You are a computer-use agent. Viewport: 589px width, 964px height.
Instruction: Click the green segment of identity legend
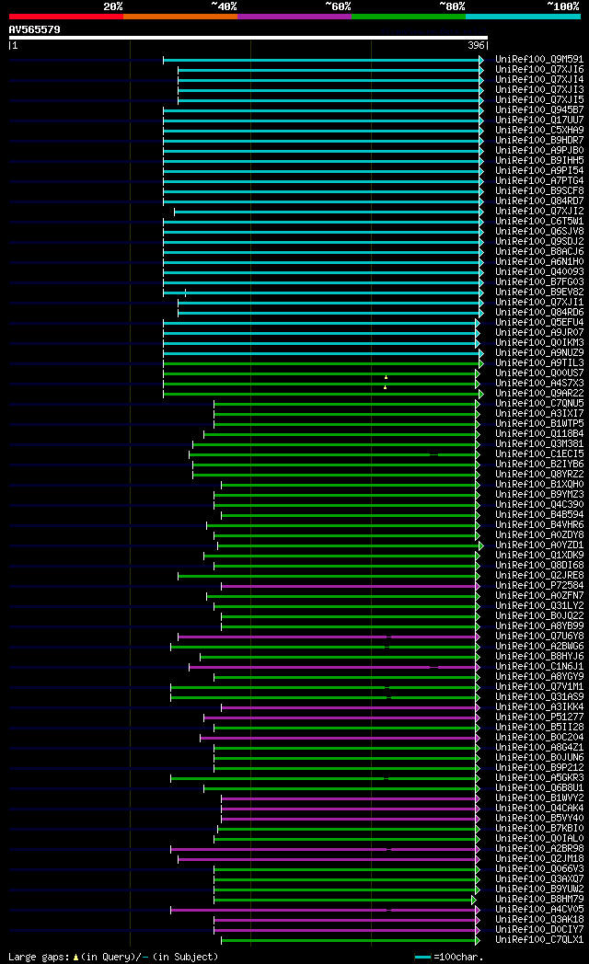coord(409,17)
